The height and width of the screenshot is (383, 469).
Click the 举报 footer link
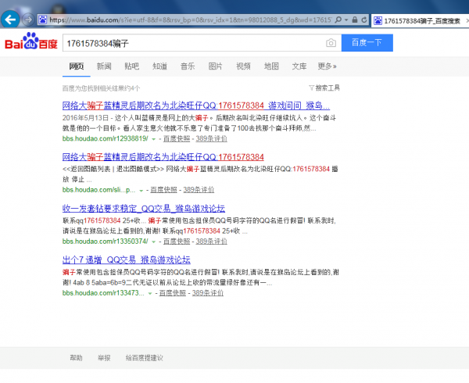point(104,357)
